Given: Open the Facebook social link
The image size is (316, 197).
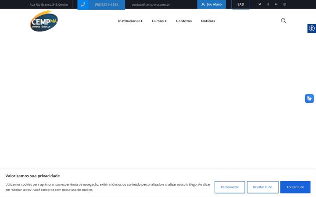Looking at the screenshot, I should coord(268,4).
